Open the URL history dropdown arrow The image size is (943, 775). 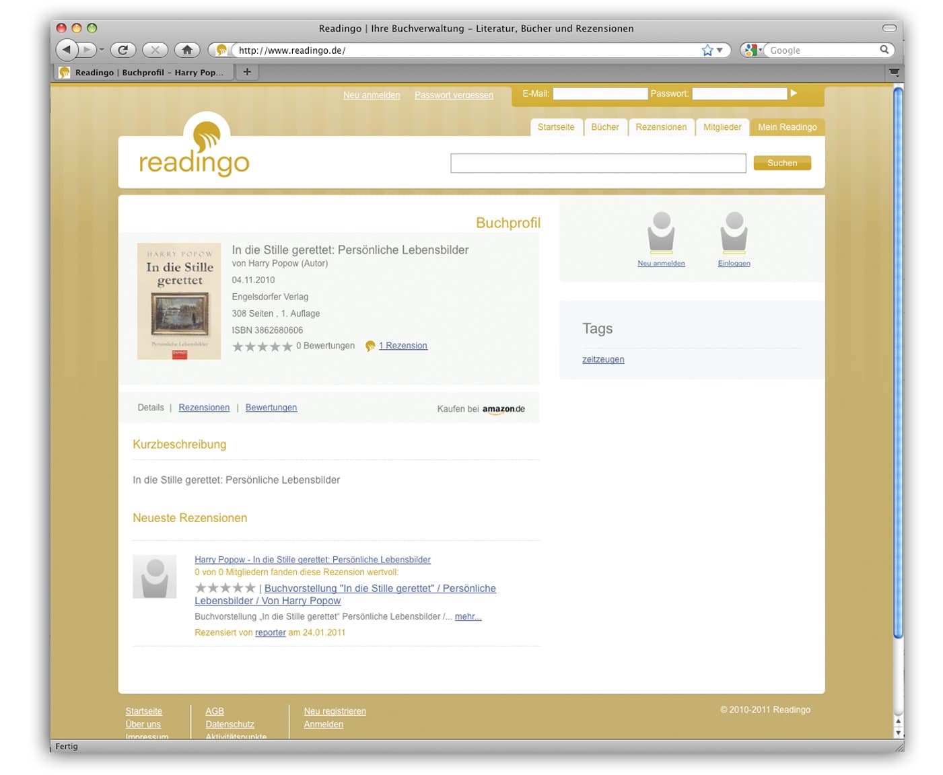(x=720, y=50)
